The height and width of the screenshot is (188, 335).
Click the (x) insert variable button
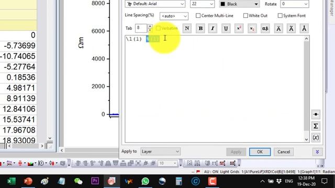coord(316,137)
